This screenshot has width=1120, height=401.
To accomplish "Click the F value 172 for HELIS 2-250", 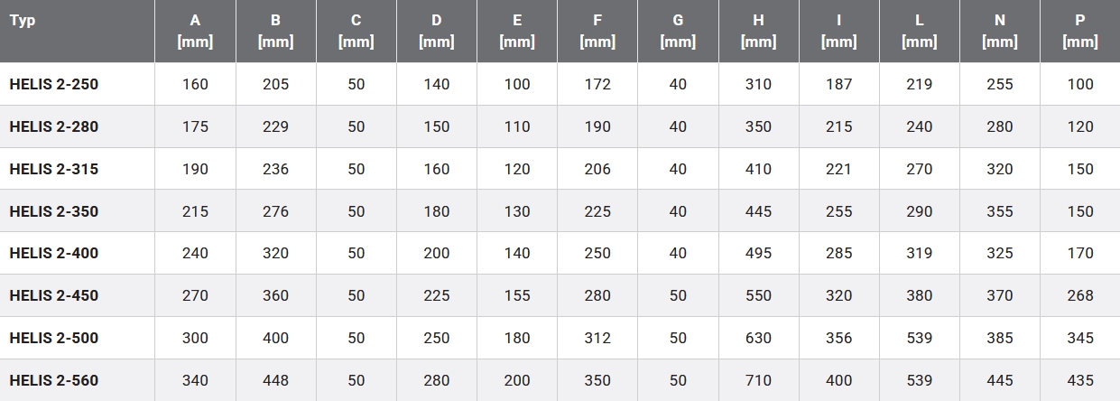I will click(x=597, y=85).
